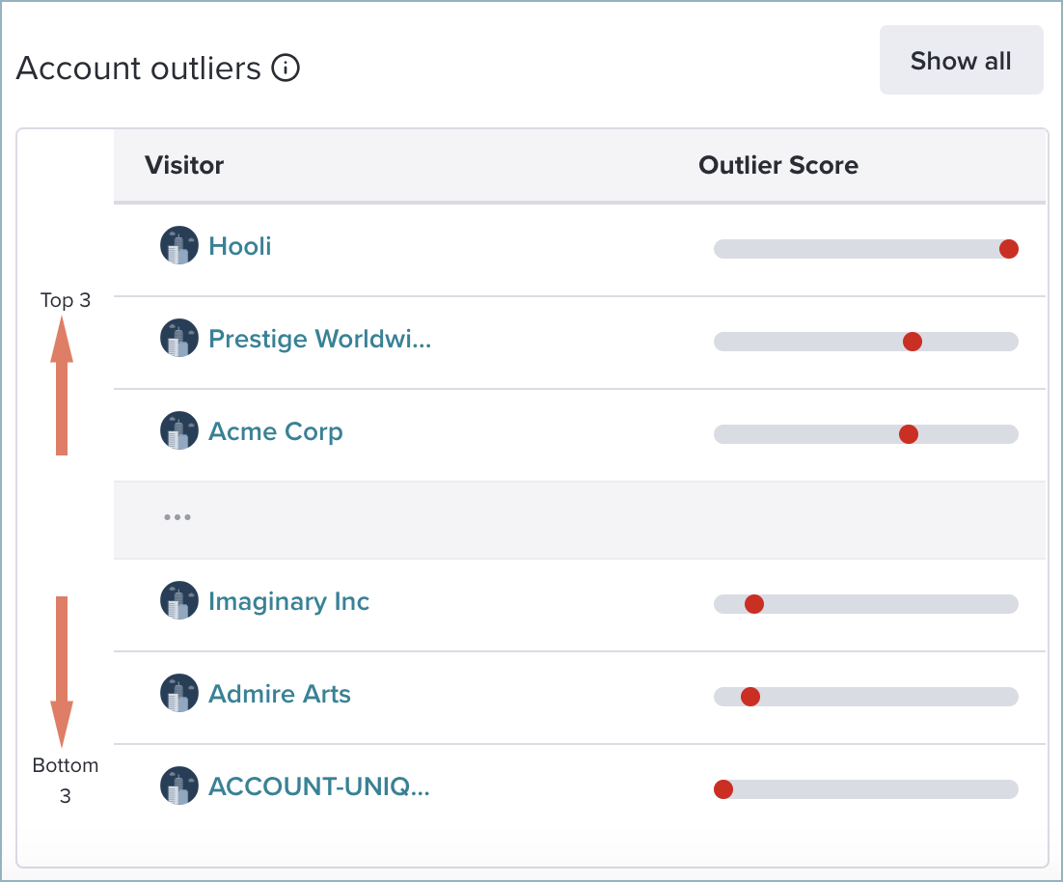Image resolution: width=1063 pixels, height=882 pixels.
Task: Click Hooli's outlier score red dot
Action: click(x=1009, y=249)
